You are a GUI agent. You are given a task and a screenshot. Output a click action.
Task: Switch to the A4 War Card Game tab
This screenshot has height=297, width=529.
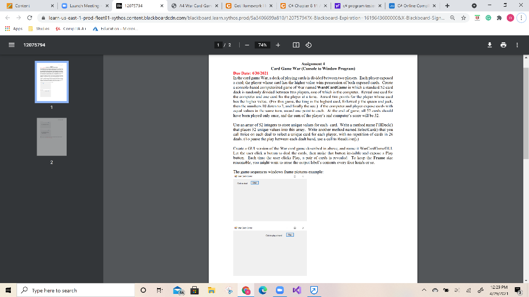click(194, 6)
